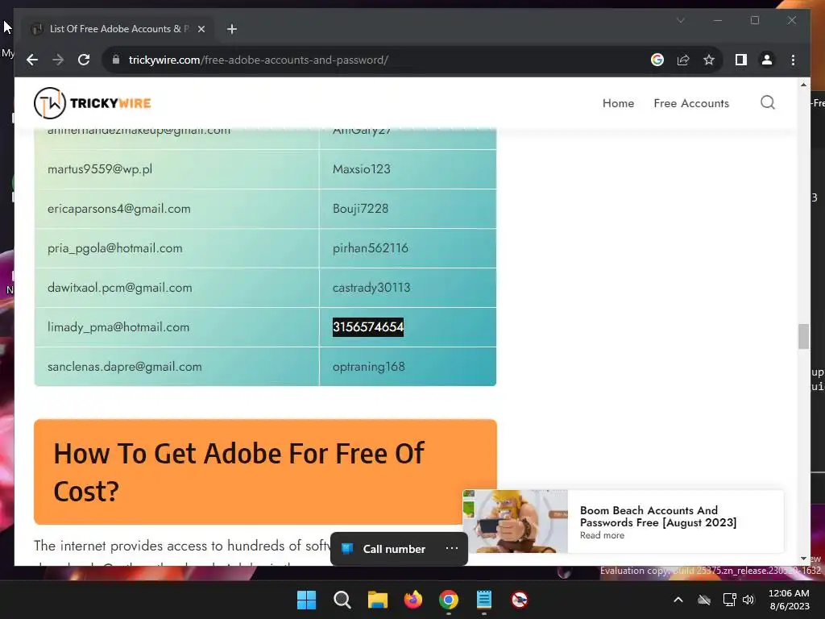Click limady_pma@hotmail.com cell
Viewport: 825px width, 619px height.
coord(176,327)
